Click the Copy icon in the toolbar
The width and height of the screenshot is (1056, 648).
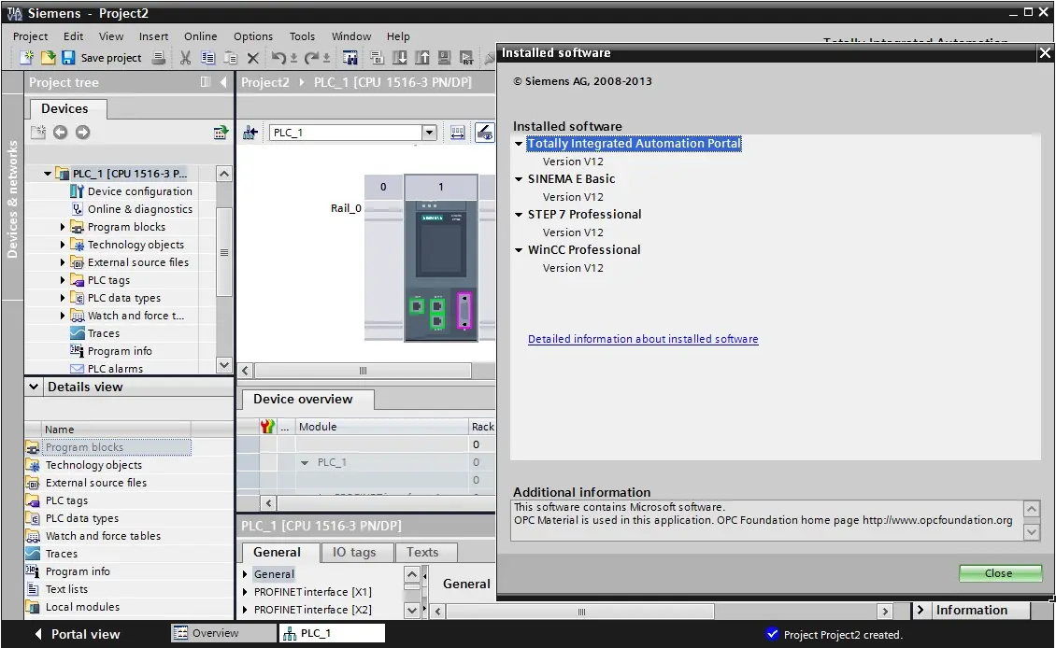click(208, 58)
